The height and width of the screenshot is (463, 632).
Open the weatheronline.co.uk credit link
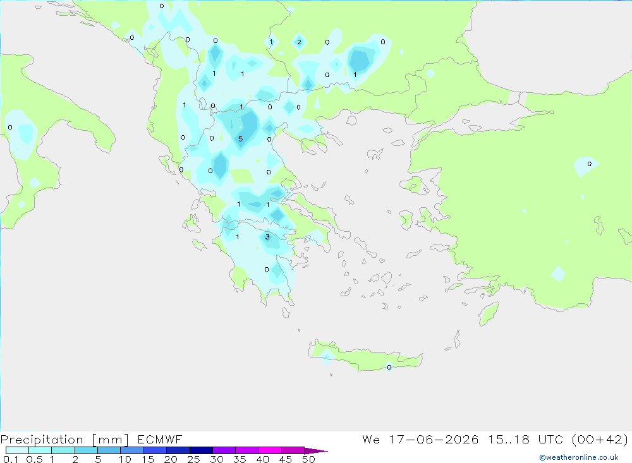pyautogui.click(x=579, y=457)
